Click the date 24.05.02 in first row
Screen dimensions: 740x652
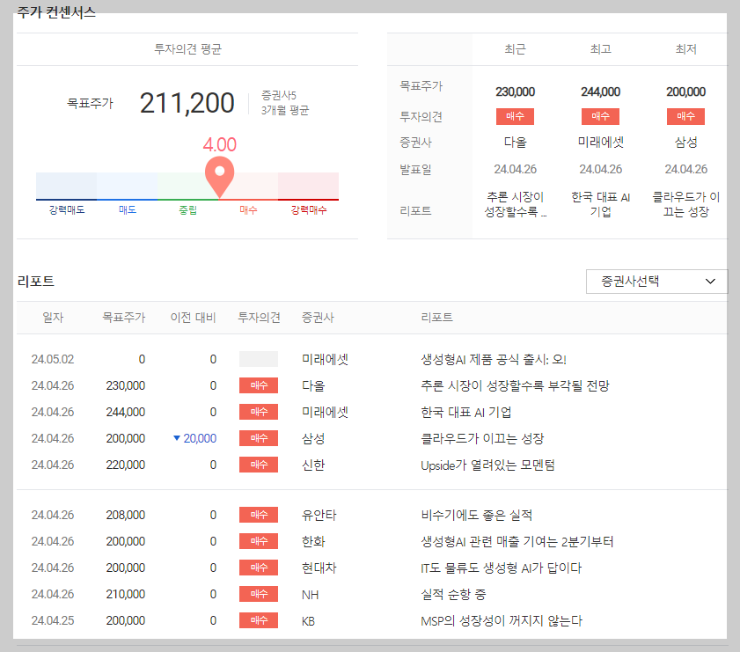[x=53, y=360]
